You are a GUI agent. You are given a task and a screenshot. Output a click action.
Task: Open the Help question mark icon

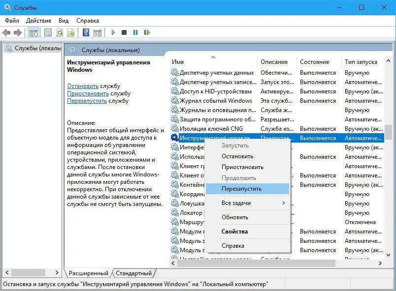coord(86,32)
